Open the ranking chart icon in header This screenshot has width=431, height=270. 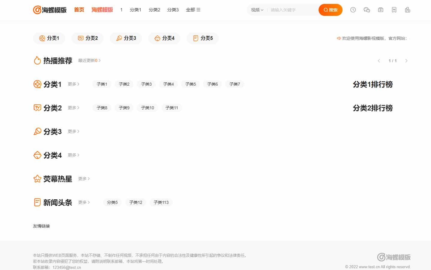click(408, 10)
